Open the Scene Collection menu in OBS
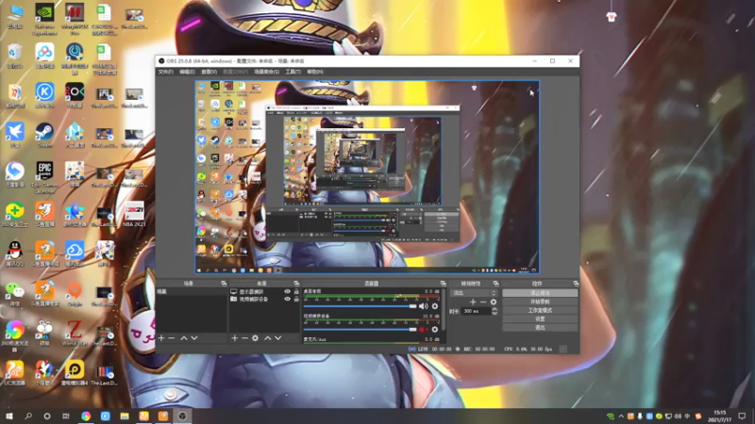 pyautogui.click(x=267, y=72)
